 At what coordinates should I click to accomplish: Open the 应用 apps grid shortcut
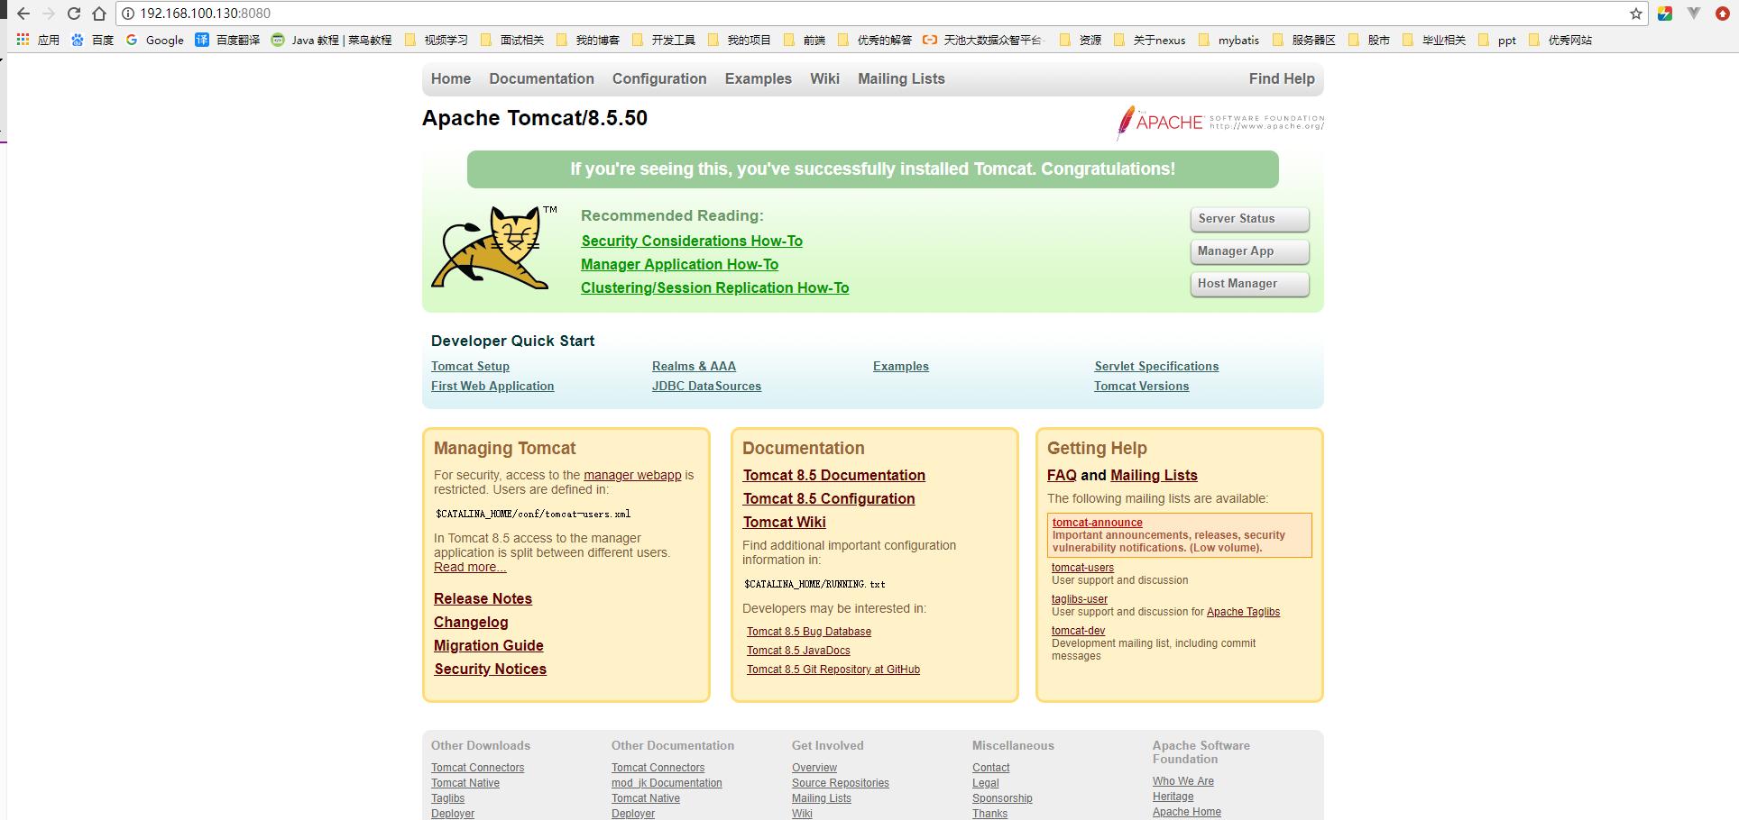pyautogui.click(x=38, y=40)
